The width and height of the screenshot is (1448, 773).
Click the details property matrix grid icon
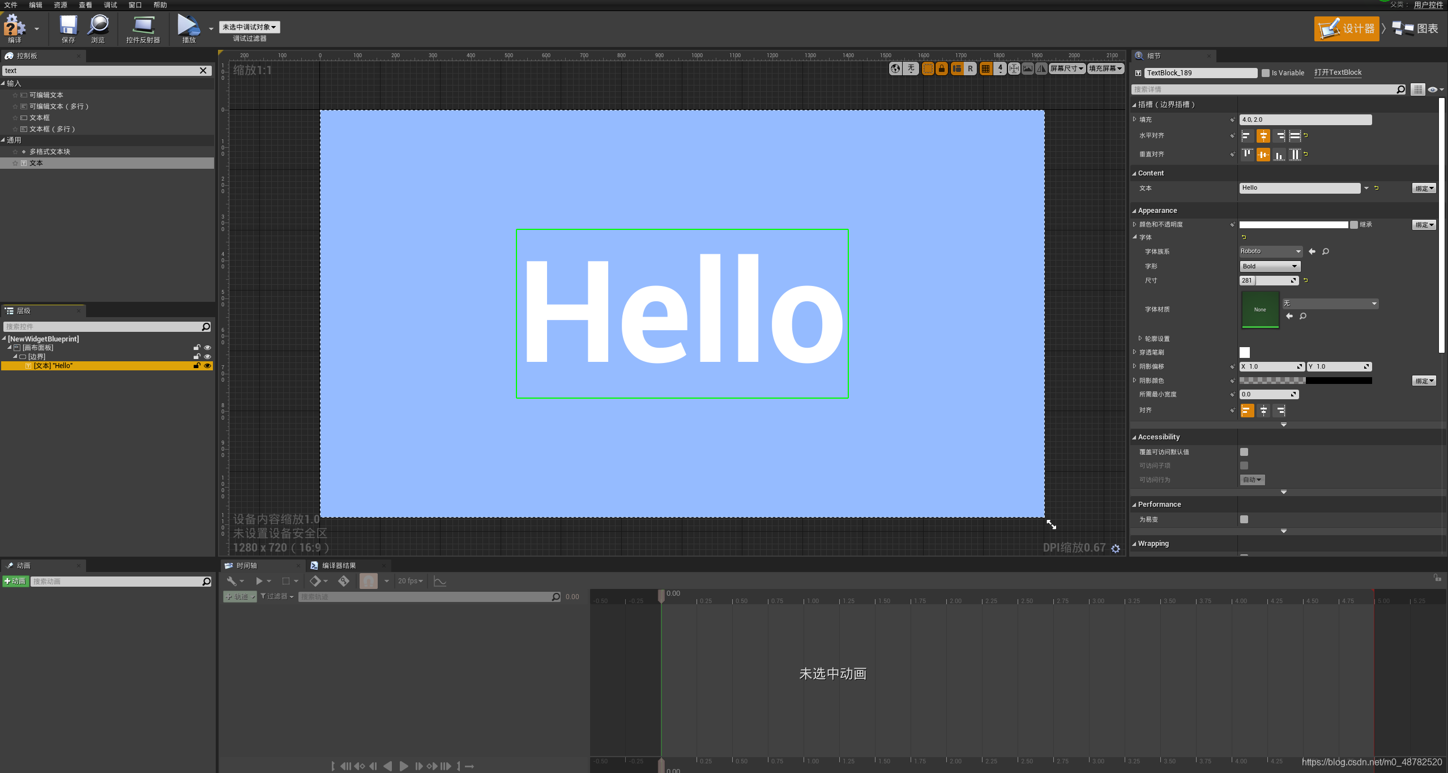[x=1417, y=89]
